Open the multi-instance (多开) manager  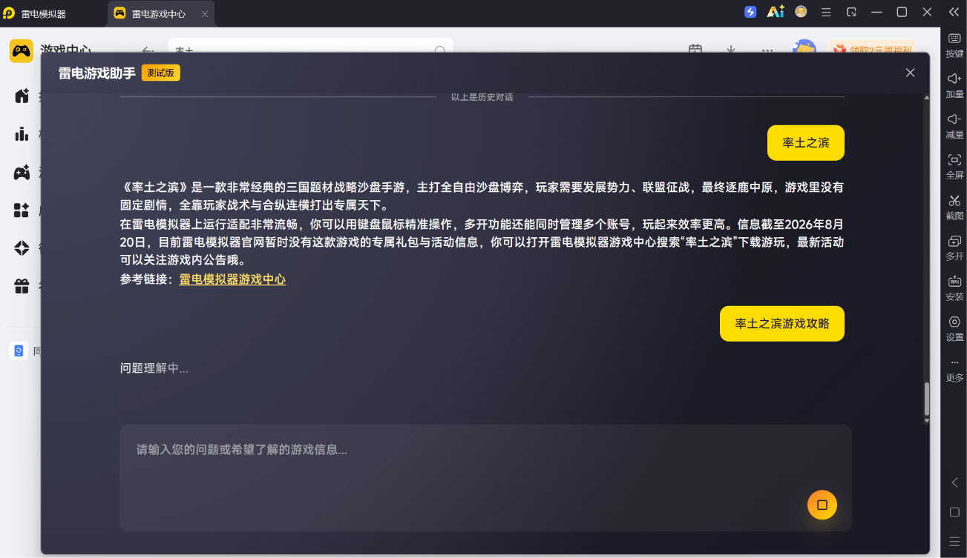tap(954, 248)
